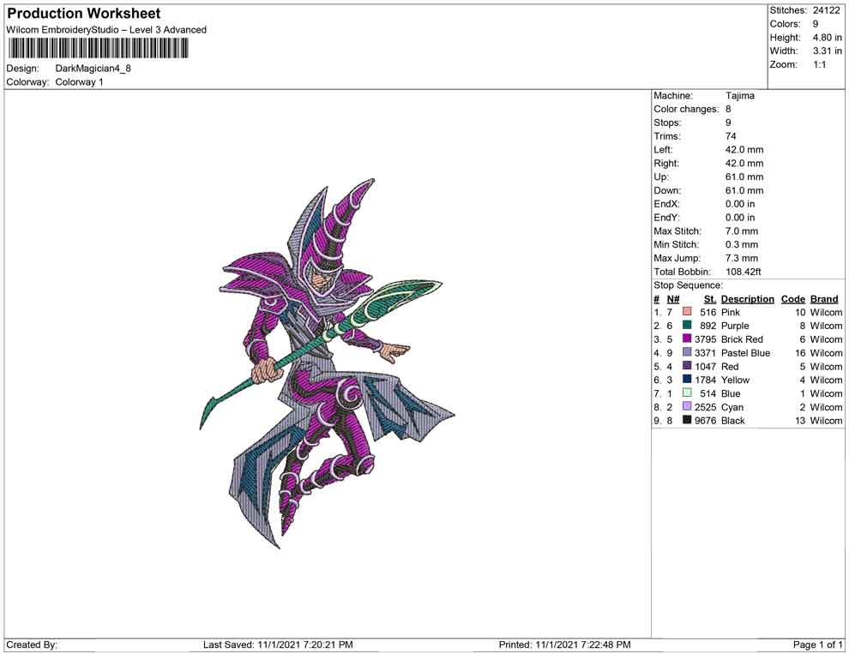Click the 'Brand' column header
The height and width of the screenshot is (653, 849).
click(824, 298)
